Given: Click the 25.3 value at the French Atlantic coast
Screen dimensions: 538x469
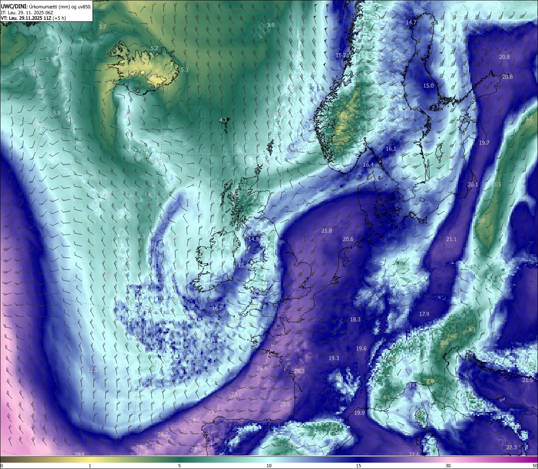Looking at the screenshot, I should click(x=299, y=371).
